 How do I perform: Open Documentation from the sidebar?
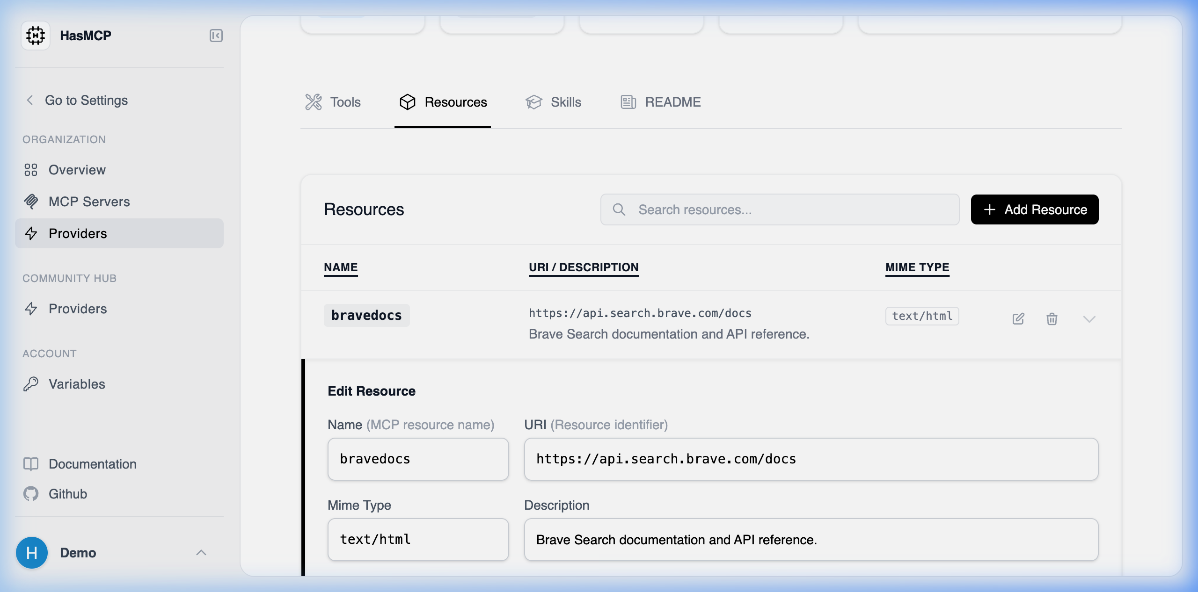coord(93,464)
